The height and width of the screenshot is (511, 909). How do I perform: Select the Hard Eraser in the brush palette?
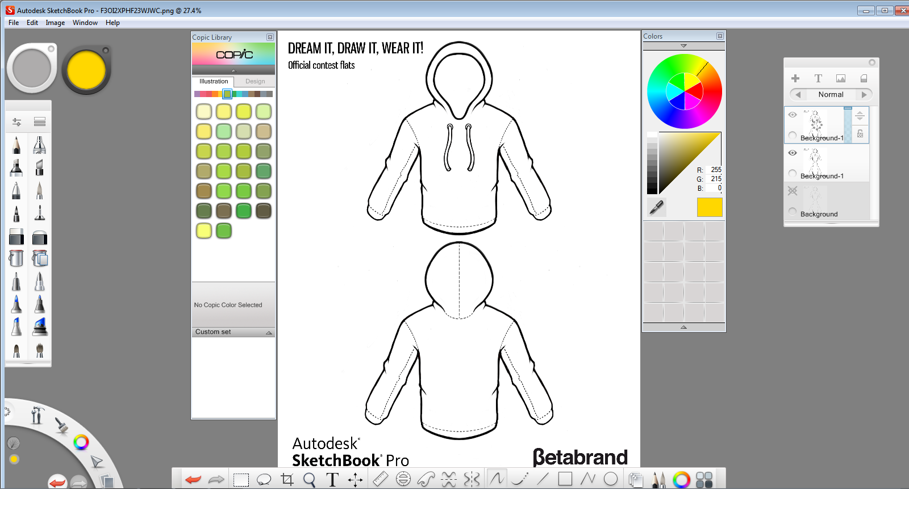(16, 236)
